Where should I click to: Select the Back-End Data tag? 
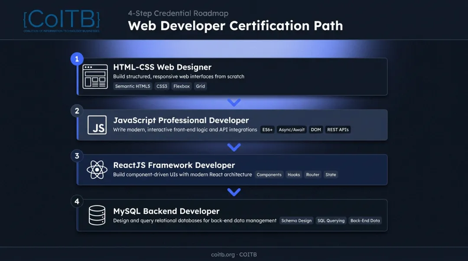tap(365, 220)
